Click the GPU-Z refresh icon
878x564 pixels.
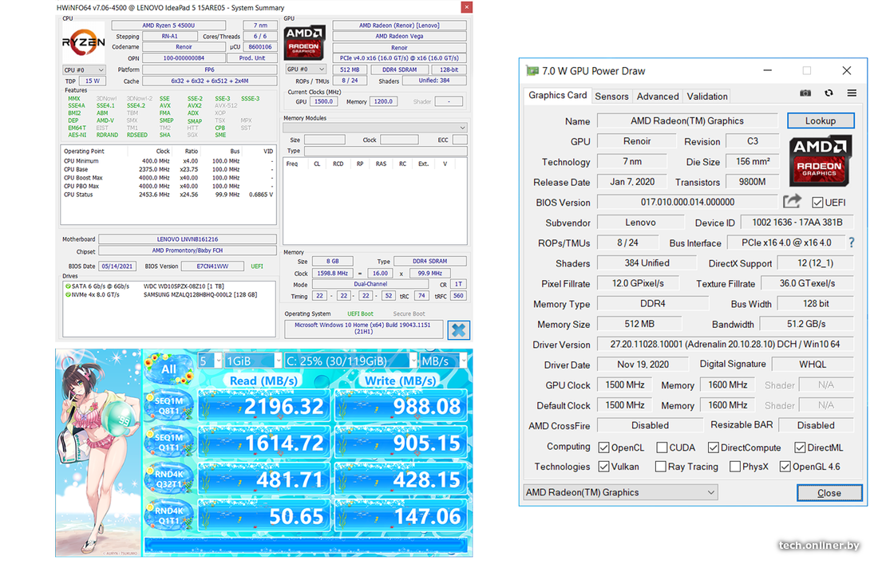(x=829, y=93)
